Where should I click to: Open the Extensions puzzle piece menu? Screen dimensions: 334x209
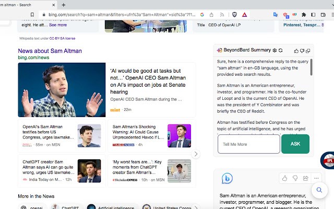coord(304,15)
